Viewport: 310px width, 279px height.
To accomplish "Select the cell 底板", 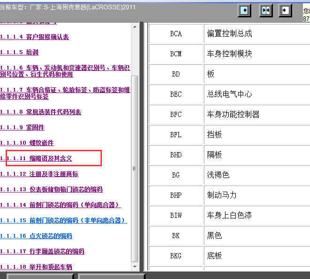I will [x=257, y=256].
